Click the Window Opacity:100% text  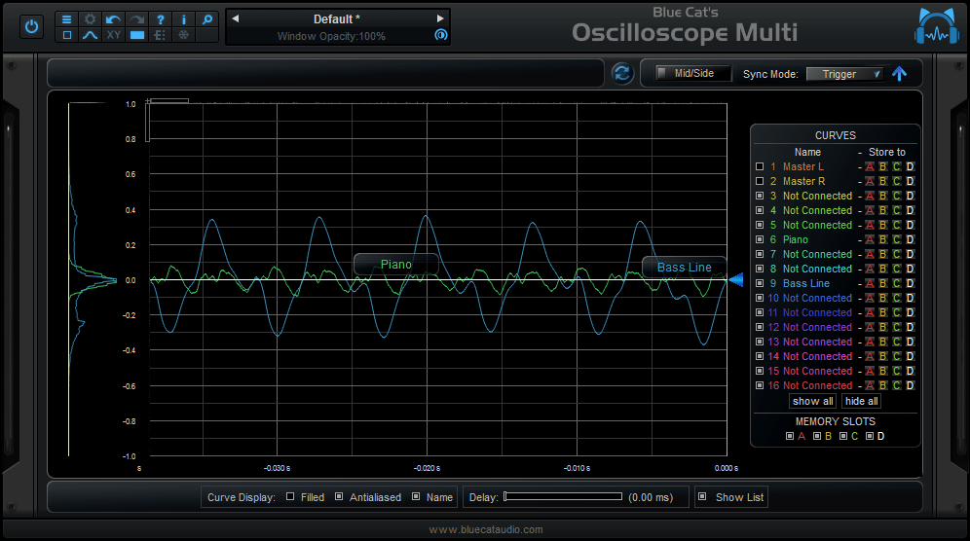[331, 36]
